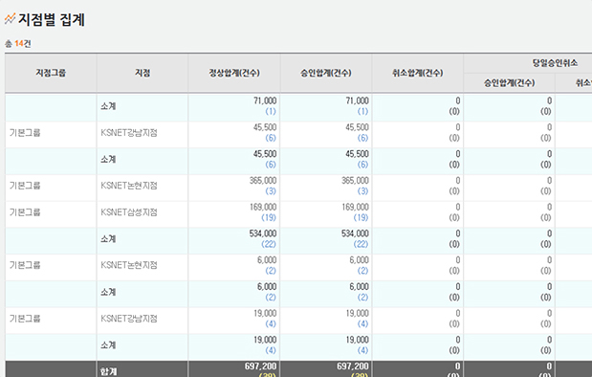Open (19) count link in 승인합계 for KSNET삼성지점
This screenshot has width=592, height=377.
tap(361, 217)
